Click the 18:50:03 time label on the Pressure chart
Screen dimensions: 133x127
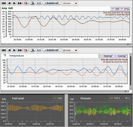coord(118,124)
